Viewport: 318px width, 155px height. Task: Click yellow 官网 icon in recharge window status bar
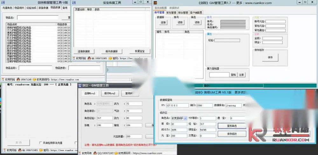point(41,150)
